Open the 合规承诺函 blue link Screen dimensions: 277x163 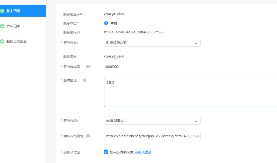(x=143, y=153)
